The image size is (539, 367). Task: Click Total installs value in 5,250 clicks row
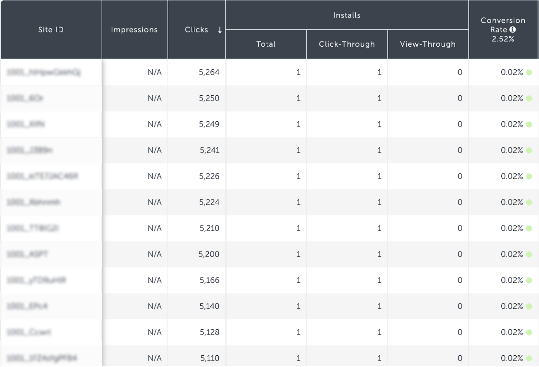click(x=299, y=98)
